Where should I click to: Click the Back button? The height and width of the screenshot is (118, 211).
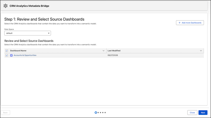(x=5, y=113)
